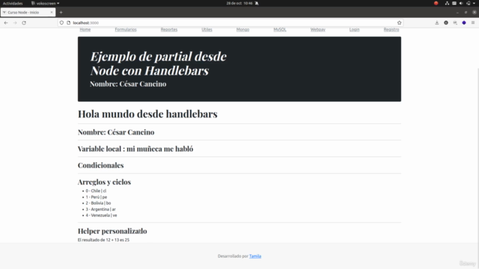Image resolution: width=479 pixels, height=269 pixels.
Task: Click 'Nombre: César Cancino' inside dark banner
Action: [x=128, y=84]
